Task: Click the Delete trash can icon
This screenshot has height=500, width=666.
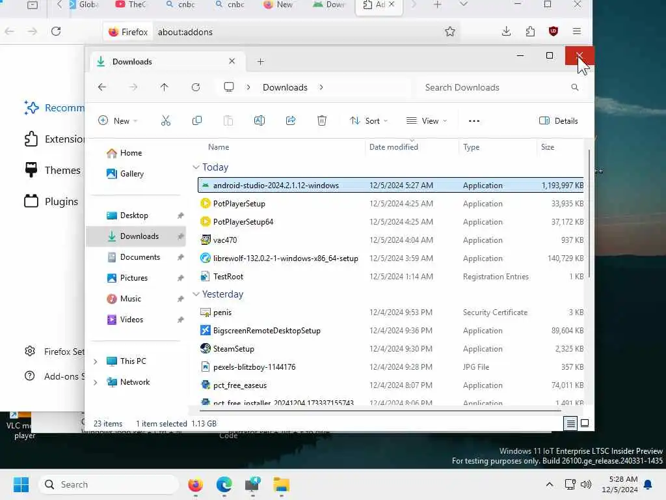Action: click(322, 120)
